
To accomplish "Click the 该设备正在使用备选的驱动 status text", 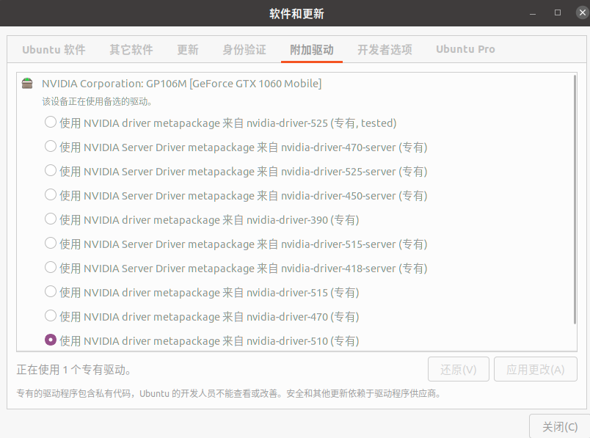I will click(97, 101).
